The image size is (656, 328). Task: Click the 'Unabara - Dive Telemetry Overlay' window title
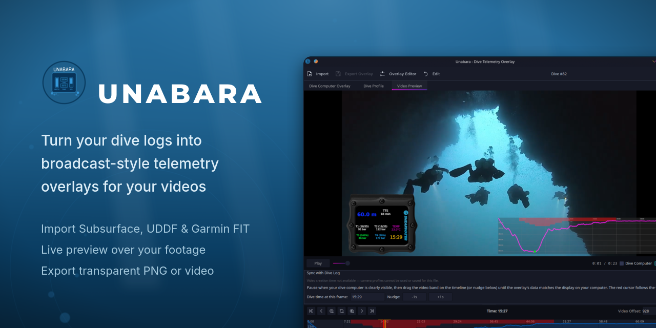coord(485,61)
